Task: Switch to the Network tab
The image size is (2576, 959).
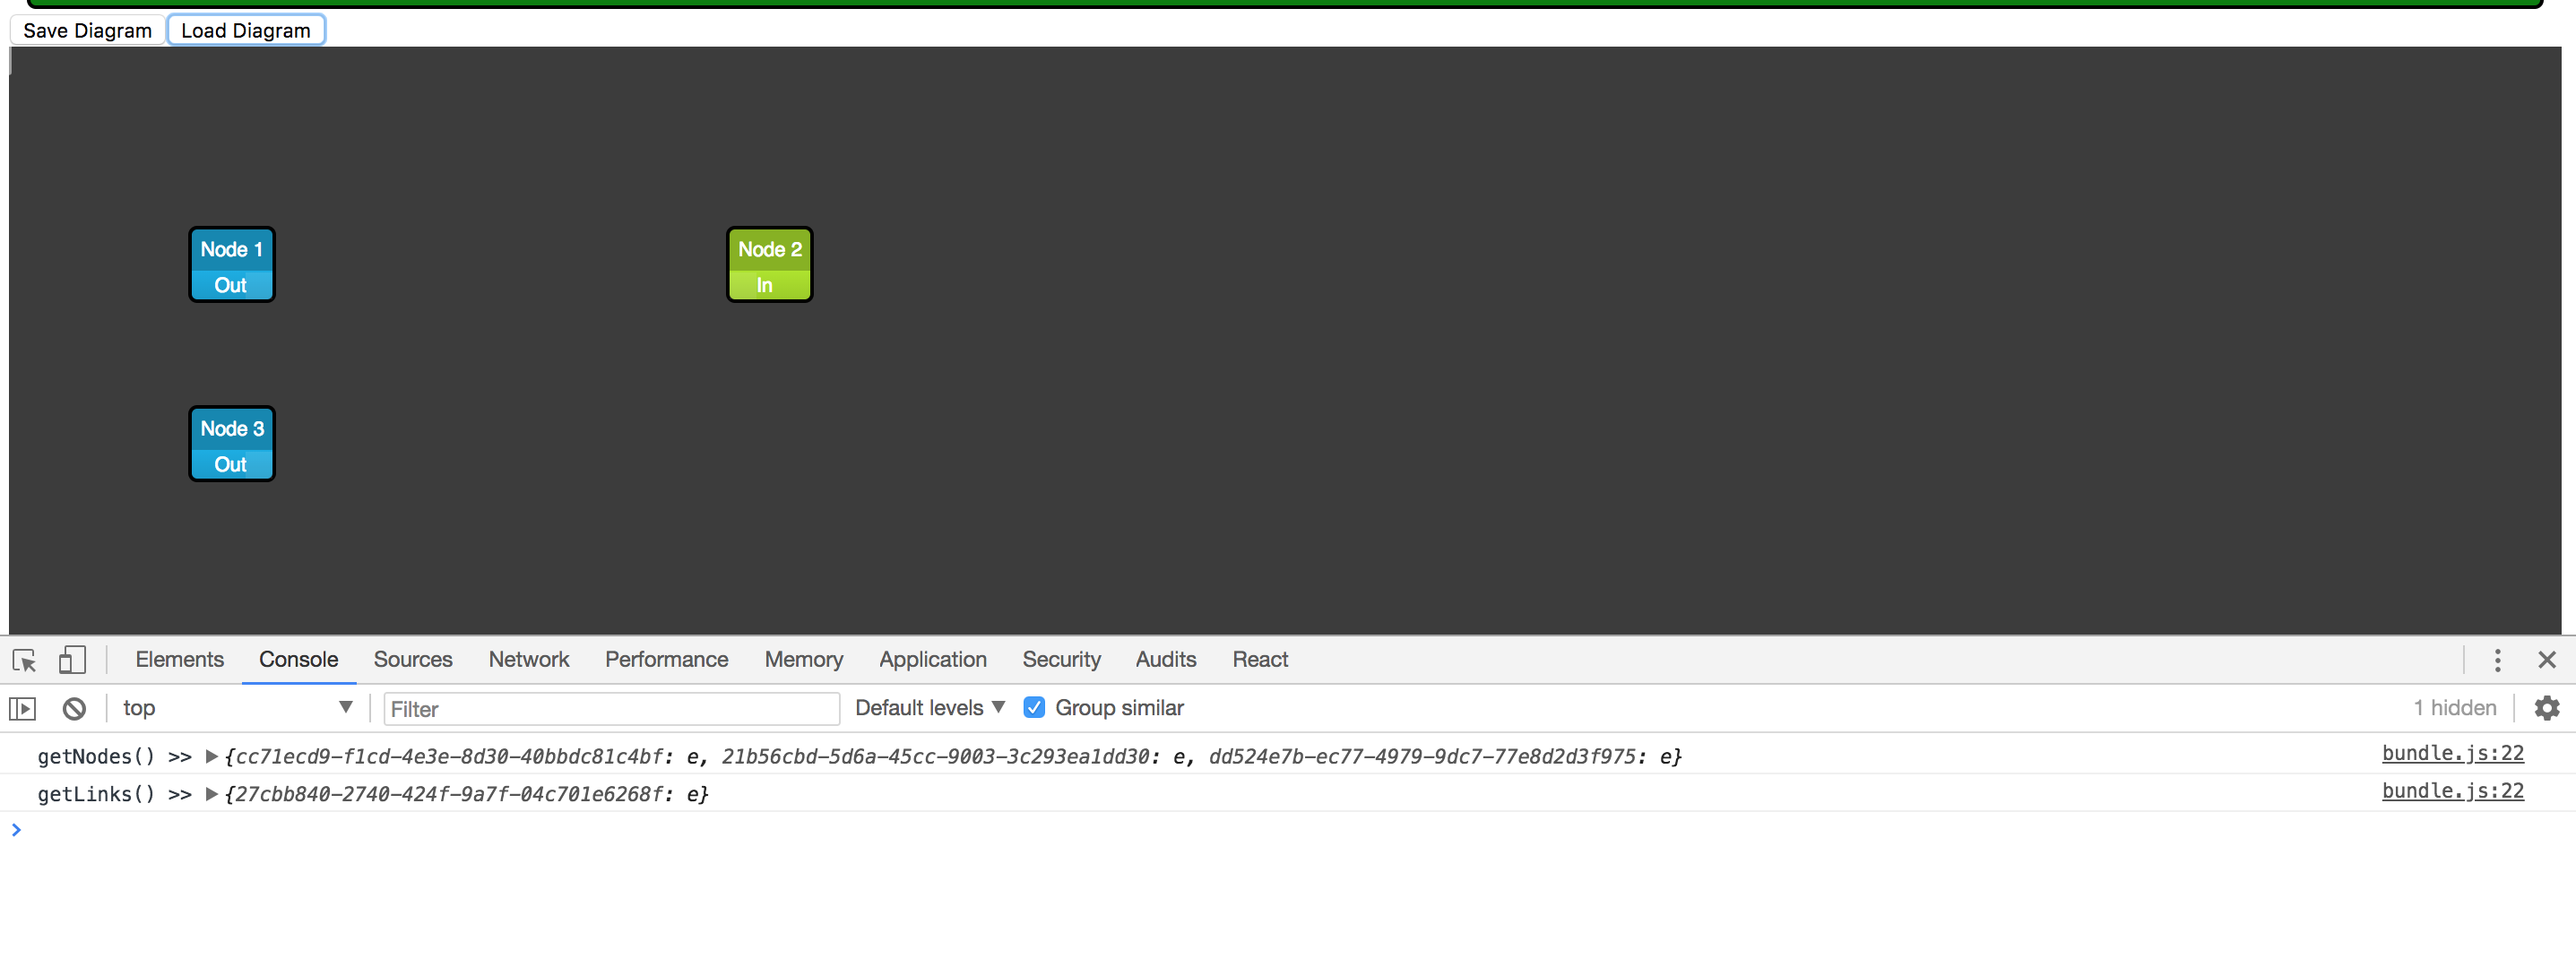Action: [x=528, y=660]
